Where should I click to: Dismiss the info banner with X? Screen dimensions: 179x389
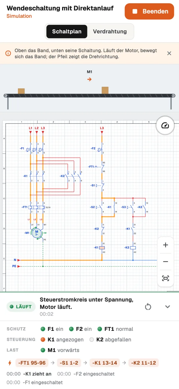pyautogui.click(x=169, y=53)
